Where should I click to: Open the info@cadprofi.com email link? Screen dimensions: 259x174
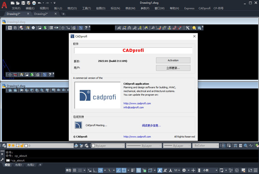pyautogui.click(x=133, y=108)
